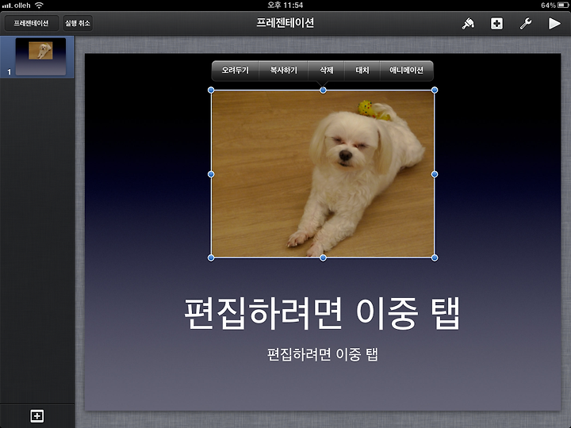Click the top-middle image resize handle

click(323, 90)
